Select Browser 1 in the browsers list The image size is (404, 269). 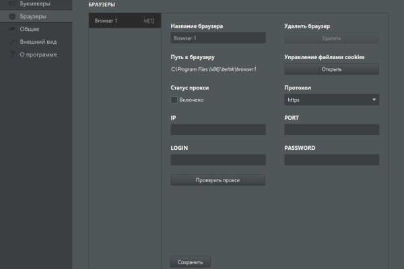click(x=125, y=21)
